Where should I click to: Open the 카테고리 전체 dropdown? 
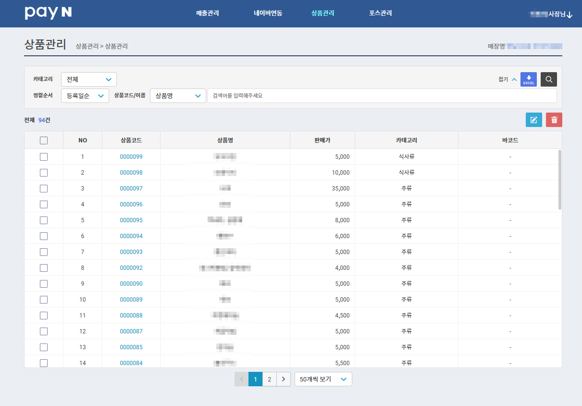89,79
